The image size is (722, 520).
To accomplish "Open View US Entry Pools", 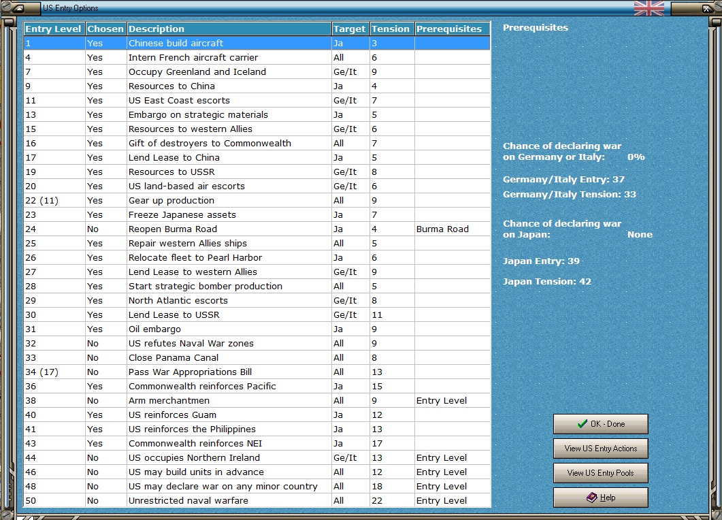I will [x=600, y=472].
